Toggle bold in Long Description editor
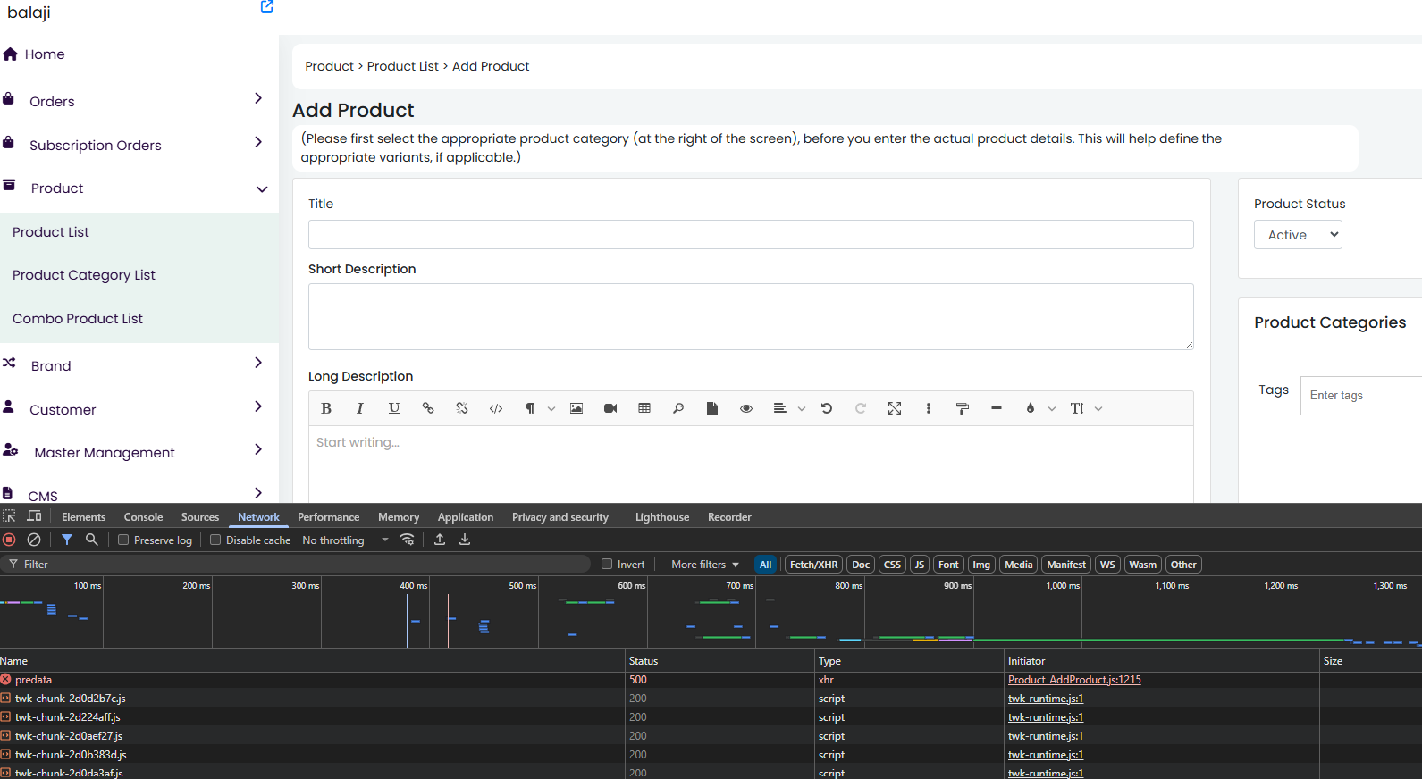 point(326,408)
